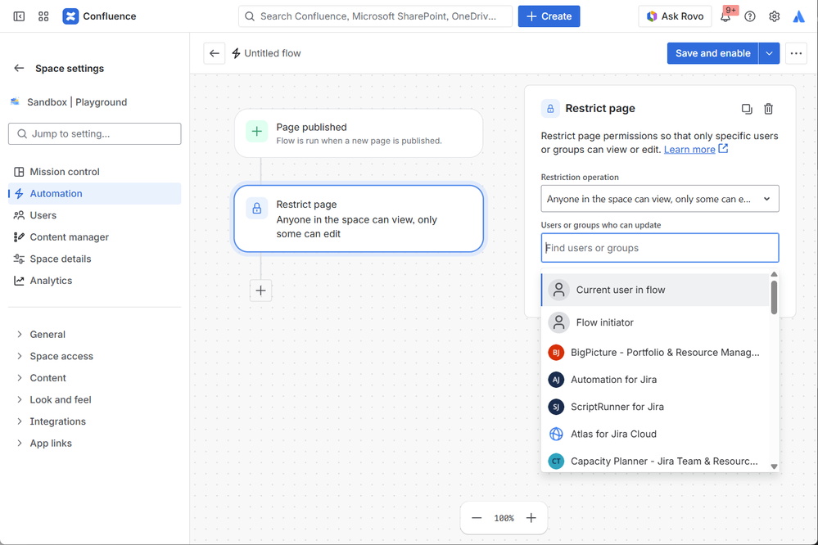Click the Untitled flow title

point(273,53)
